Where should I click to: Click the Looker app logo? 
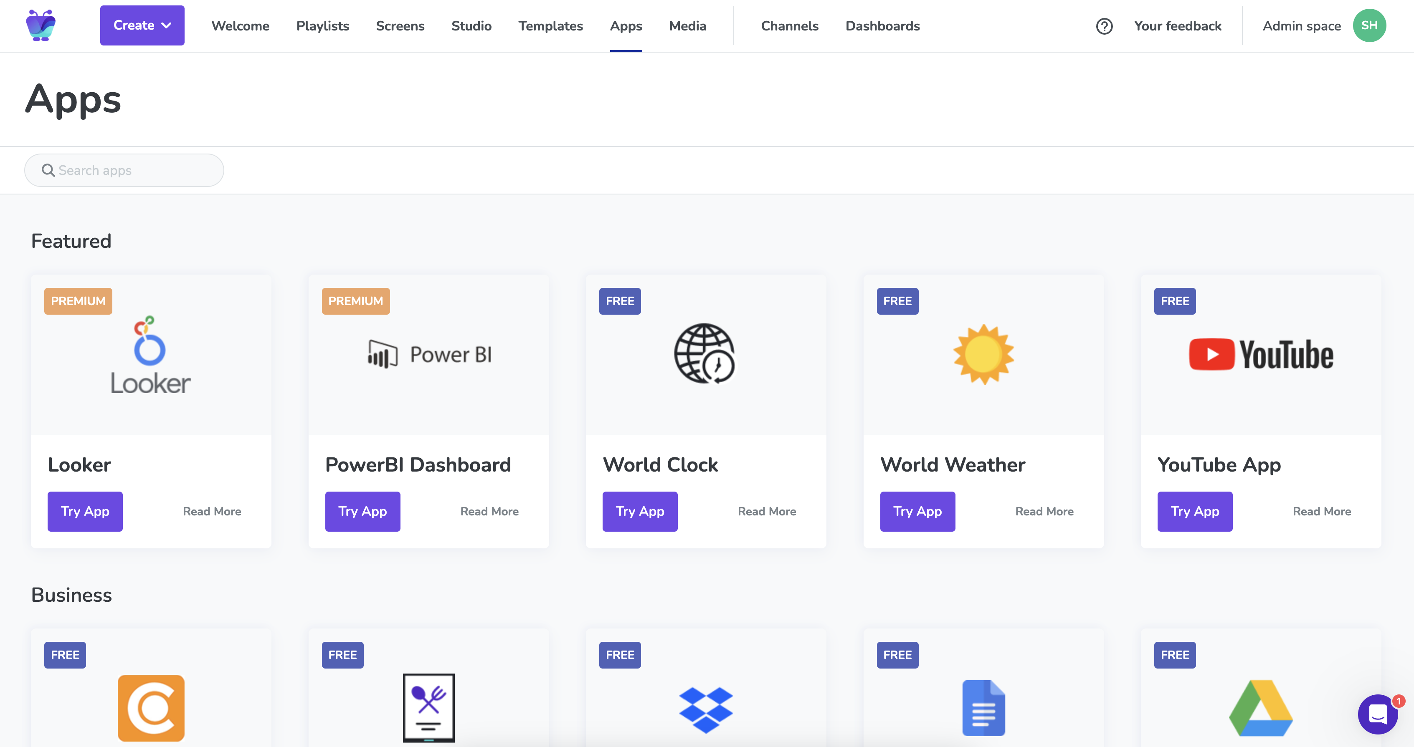(x=150, y=355)
